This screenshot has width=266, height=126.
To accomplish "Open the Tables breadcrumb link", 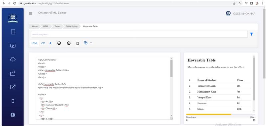I will pyautogui.click(x=57, y=26).
